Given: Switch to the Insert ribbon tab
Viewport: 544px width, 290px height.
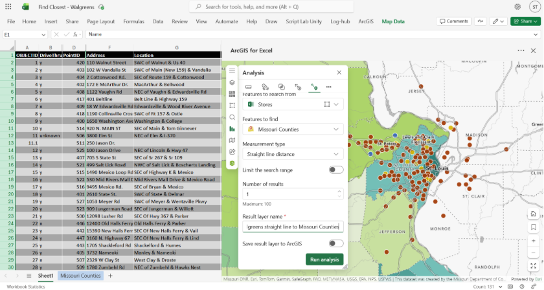Looking at the screenshot, I should (51, 21).
